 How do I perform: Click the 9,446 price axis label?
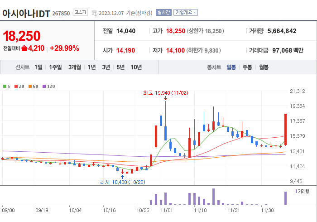tap(296, 181)
